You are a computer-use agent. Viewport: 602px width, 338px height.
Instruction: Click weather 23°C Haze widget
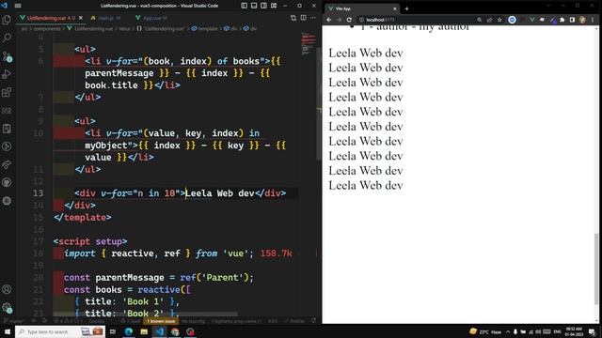[485, 331]
